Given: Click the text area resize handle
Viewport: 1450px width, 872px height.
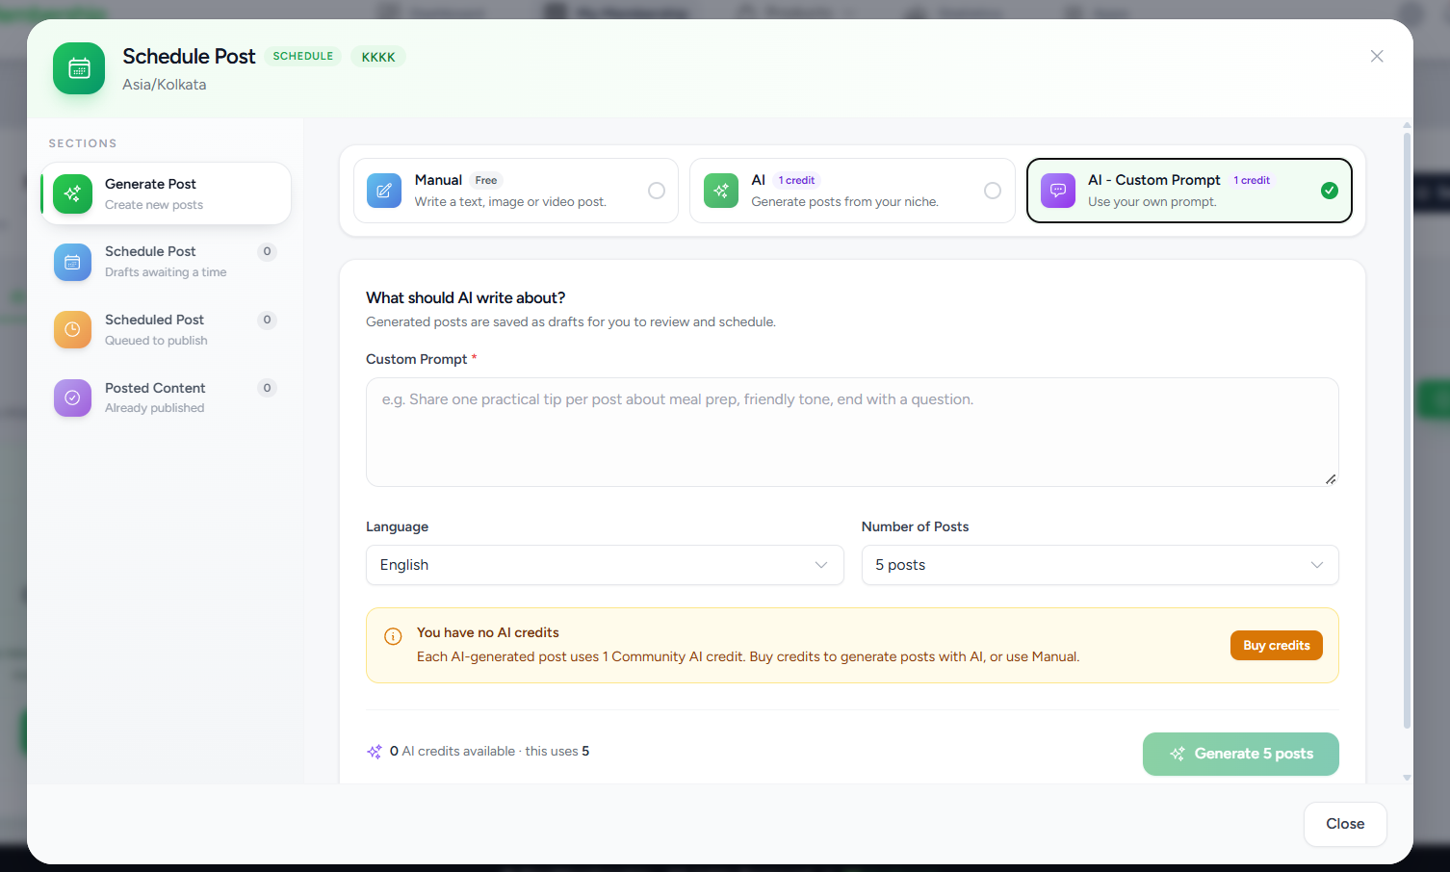Looking at the screenshot, I should click(x=1331, y=478).
